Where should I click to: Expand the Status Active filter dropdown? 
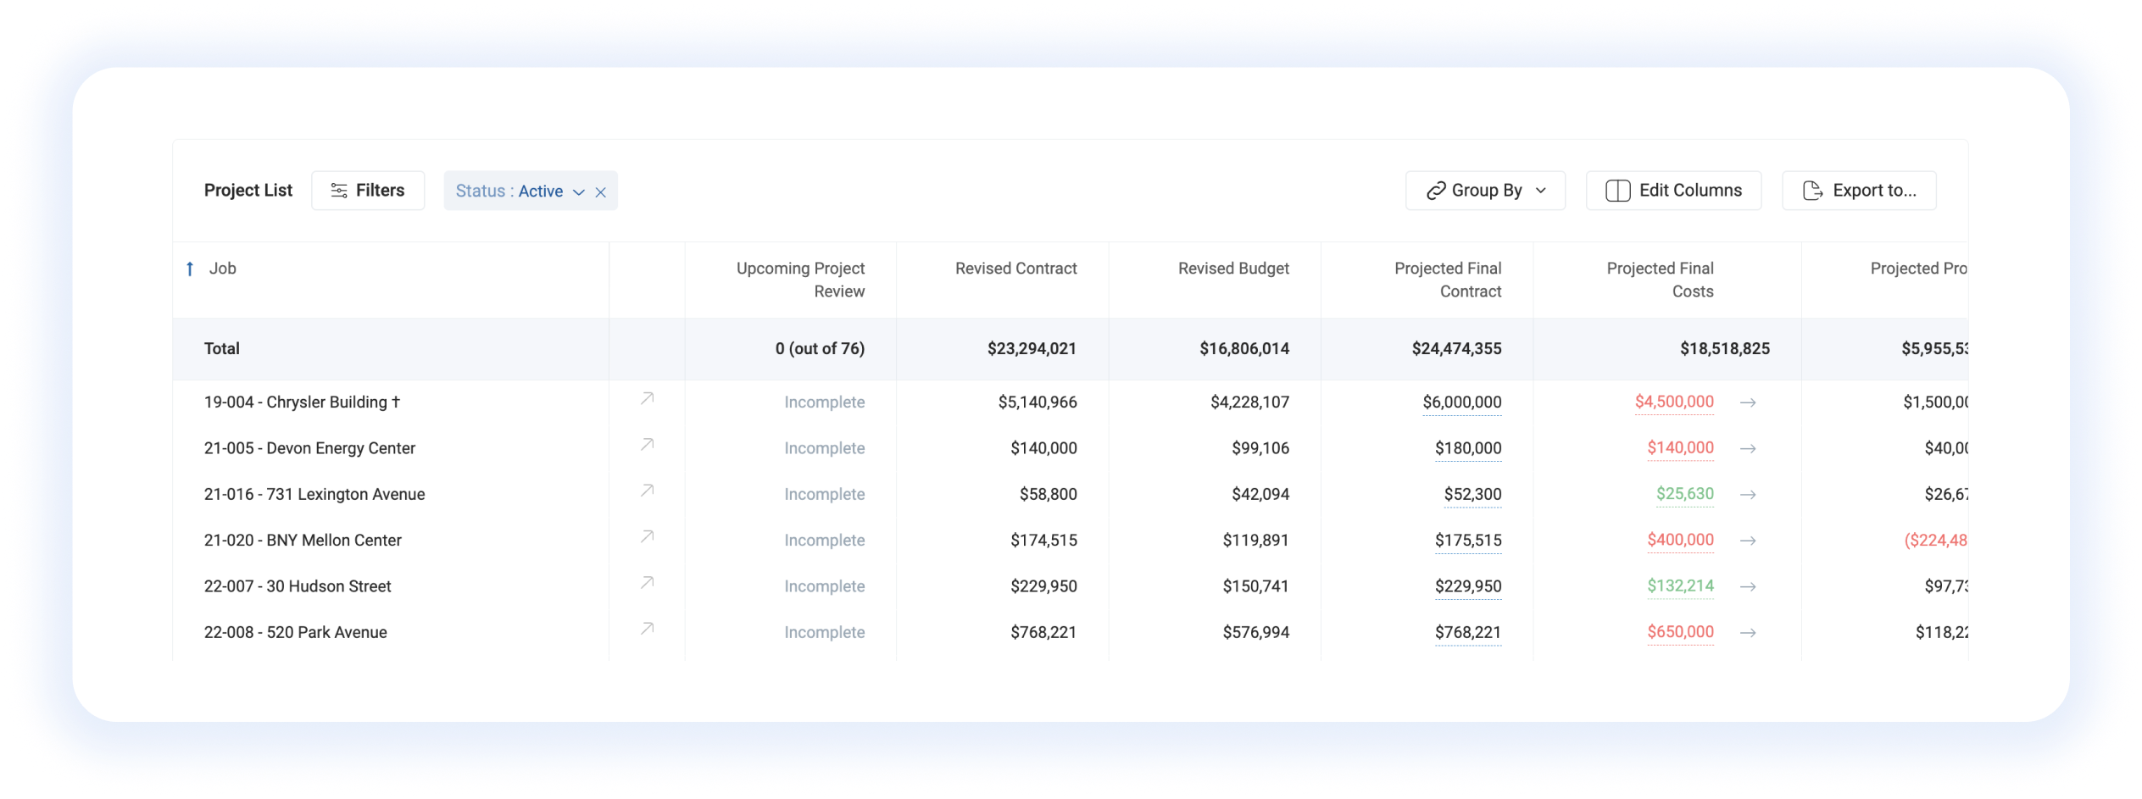click(579, 192)
